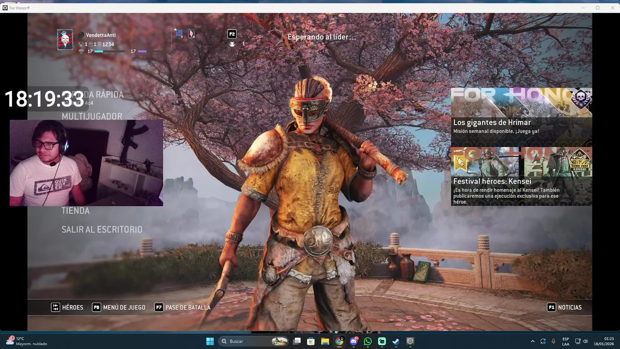620x349 pixels.
Task: Select the Multijugador menu entry
Action: click(x=92, y=116)
